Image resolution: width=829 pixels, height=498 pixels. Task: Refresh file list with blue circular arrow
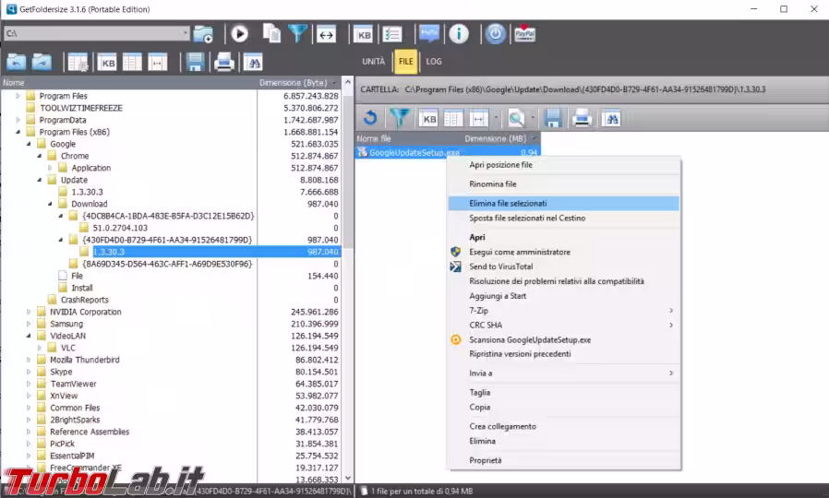(370, 118)
